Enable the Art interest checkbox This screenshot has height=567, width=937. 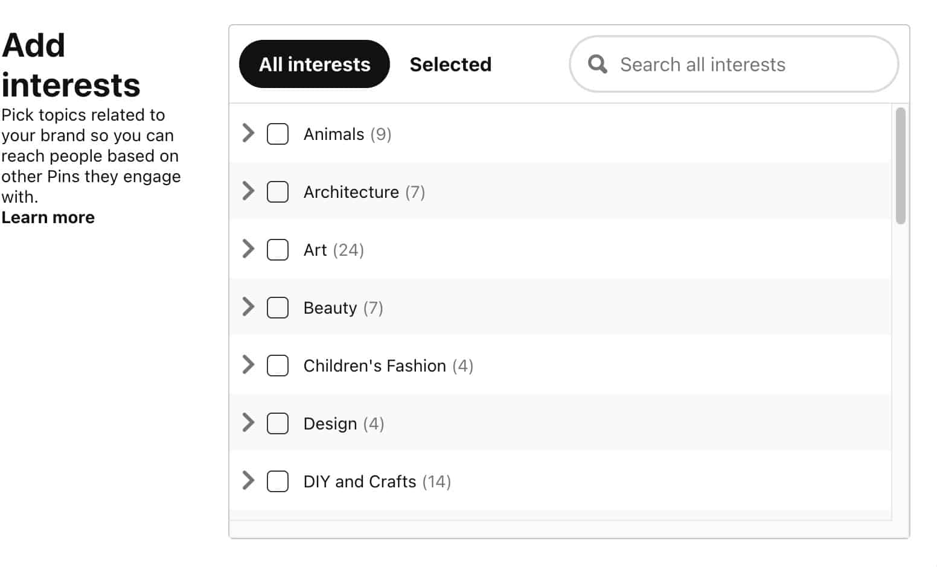click(278, 250)
